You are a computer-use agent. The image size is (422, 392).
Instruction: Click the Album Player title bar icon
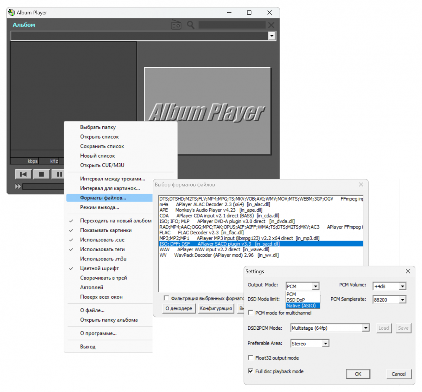coord(12,12)
